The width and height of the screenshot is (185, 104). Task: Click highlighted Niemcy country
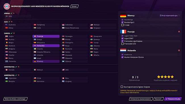point(46,61)
